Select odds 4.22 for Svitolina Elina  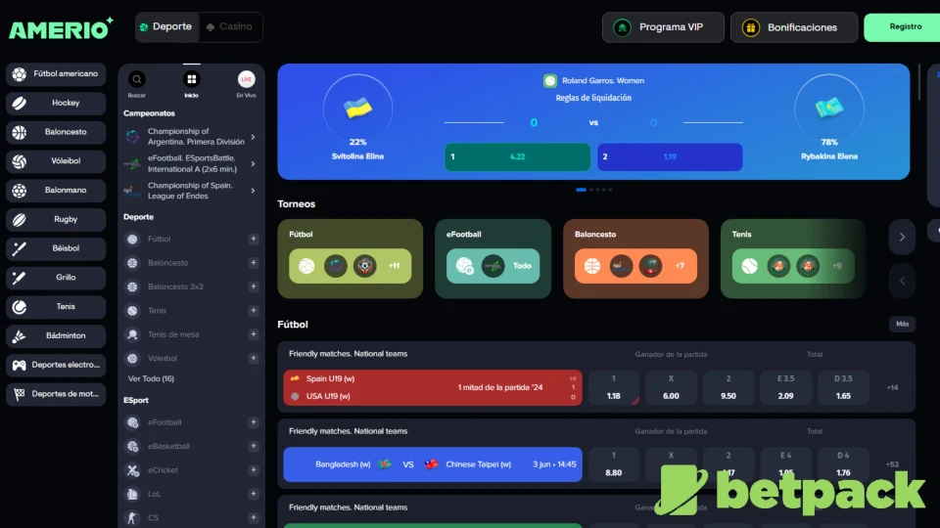[x=517, y=156]
